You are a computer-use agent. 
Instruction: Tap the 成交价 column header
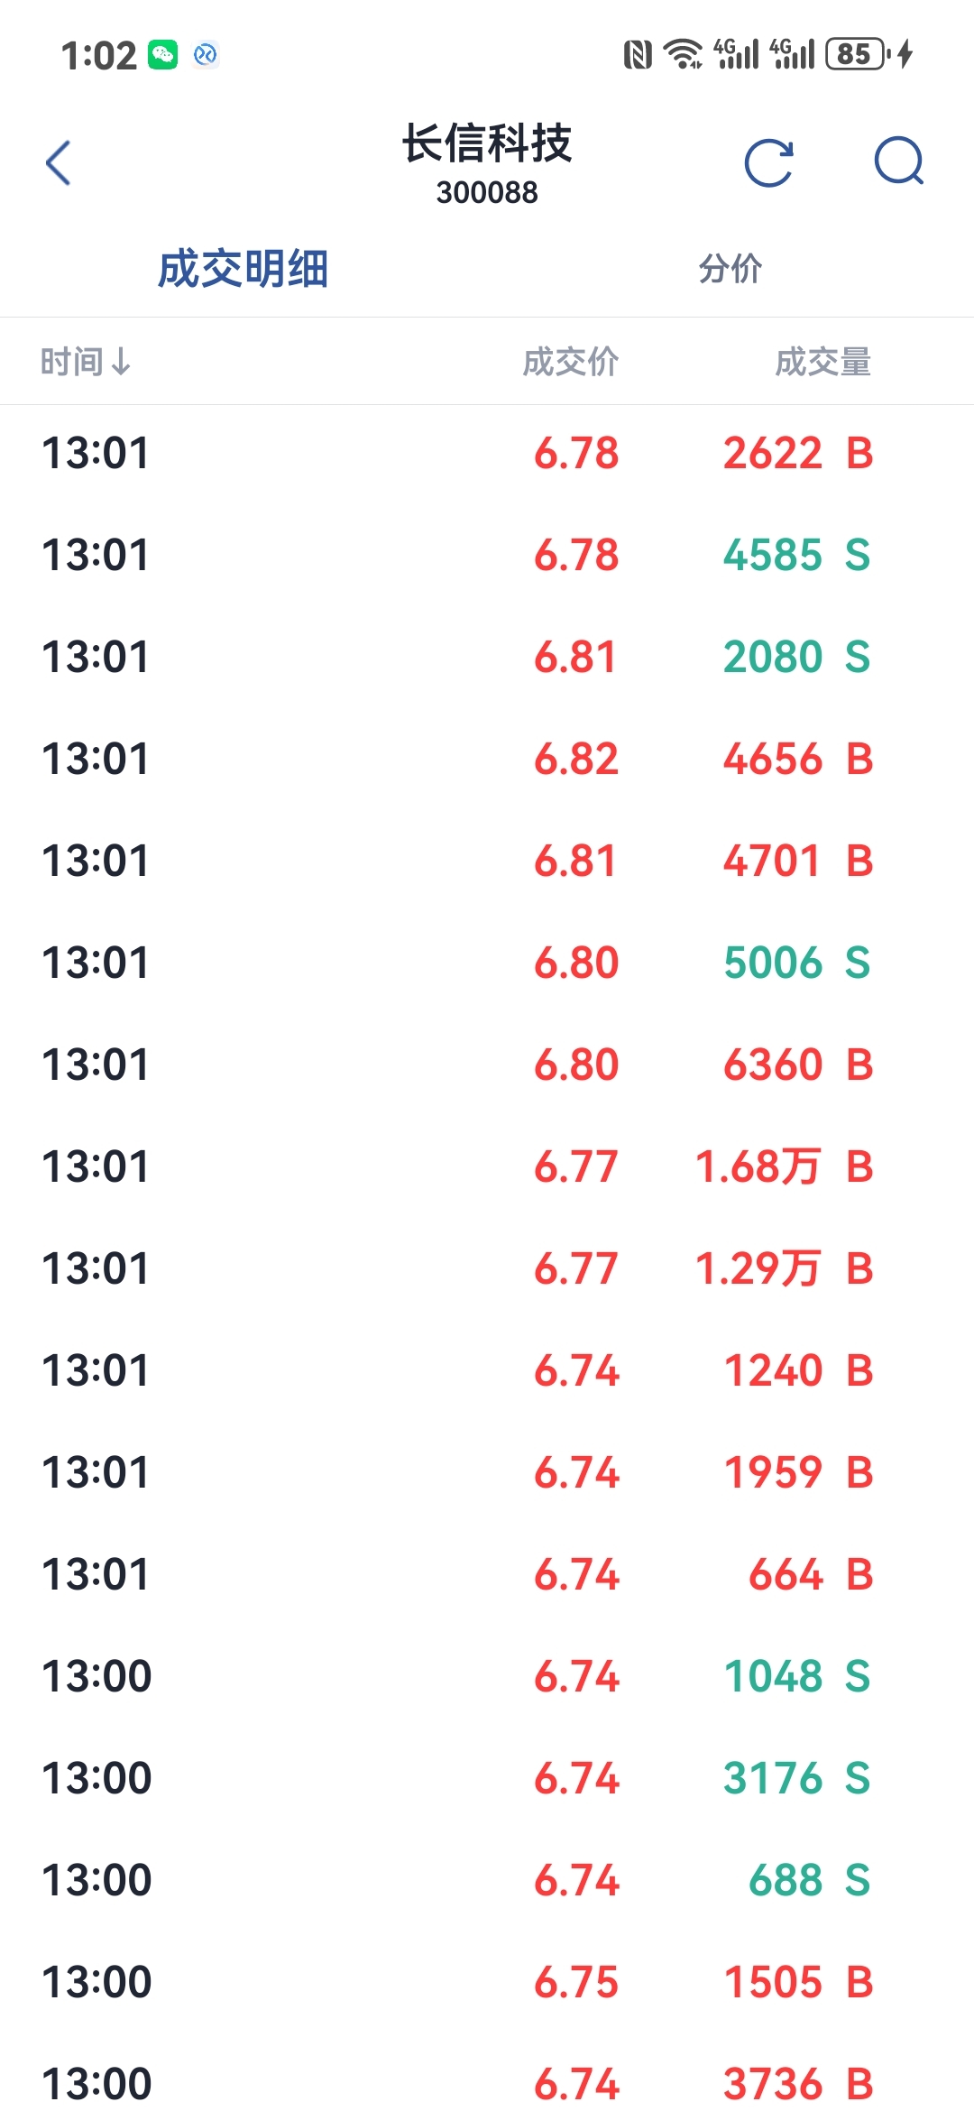571,362
